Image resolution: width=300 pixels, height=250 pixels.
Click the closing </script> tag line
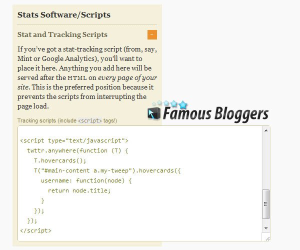(35, 230)
